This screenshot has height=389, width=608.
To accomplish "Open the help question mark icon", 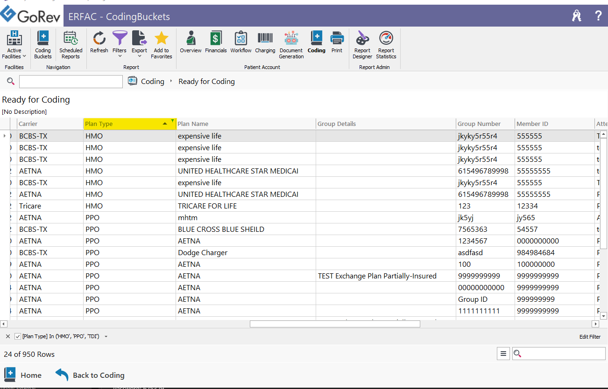I will pos(598,16).
